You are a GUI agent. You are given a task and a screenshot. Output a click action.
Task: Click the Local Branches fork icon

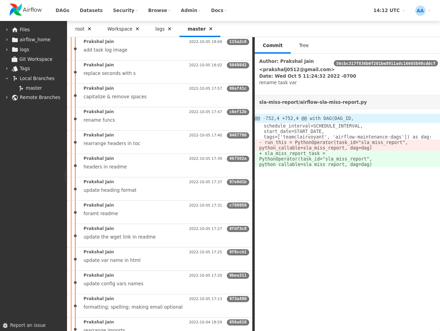point(15,78)
